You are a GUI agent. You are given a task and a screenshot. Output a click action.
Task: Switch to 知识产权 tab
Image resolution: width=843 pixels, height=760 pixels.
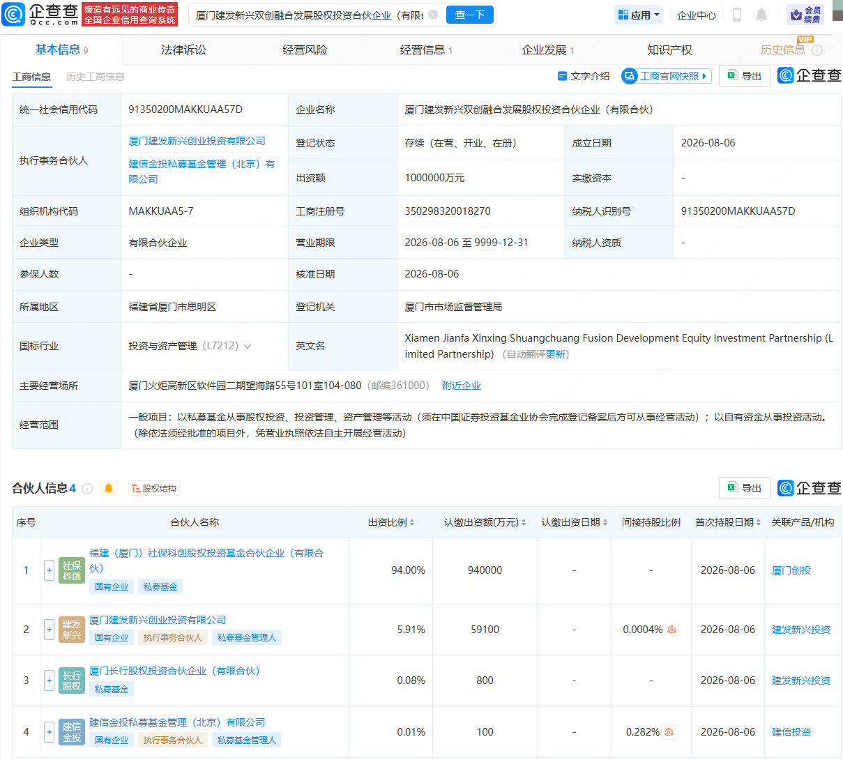tap(669, 50)
